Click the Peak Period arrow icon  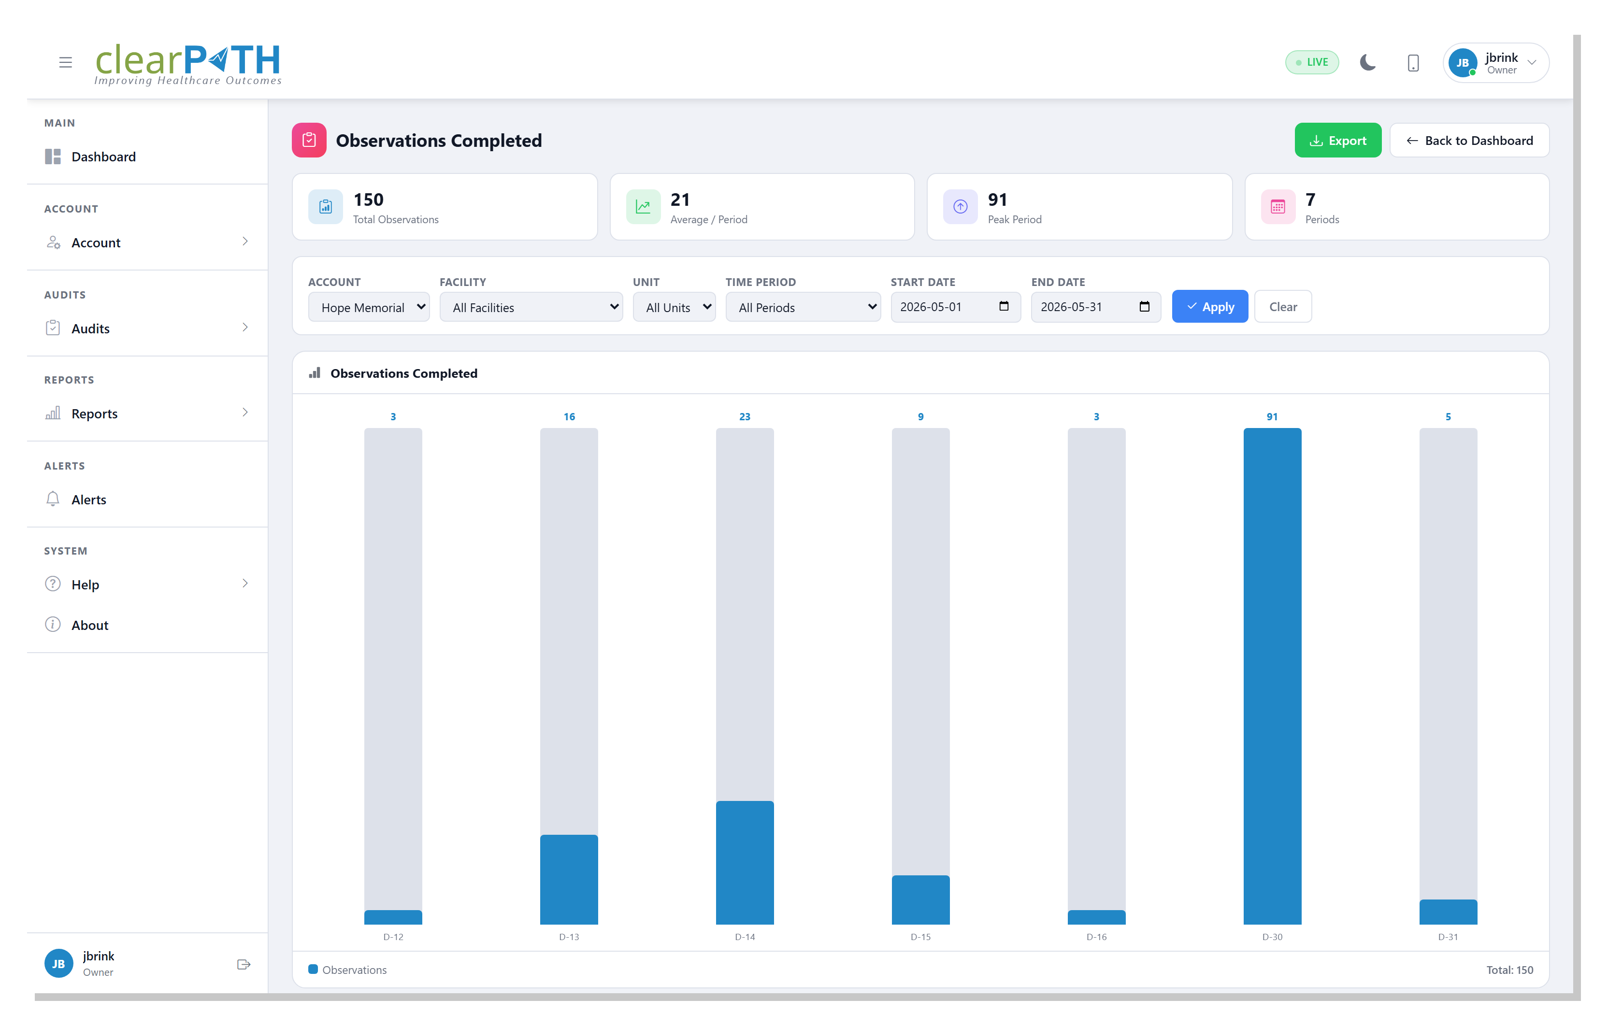click(x=960, y=207)
